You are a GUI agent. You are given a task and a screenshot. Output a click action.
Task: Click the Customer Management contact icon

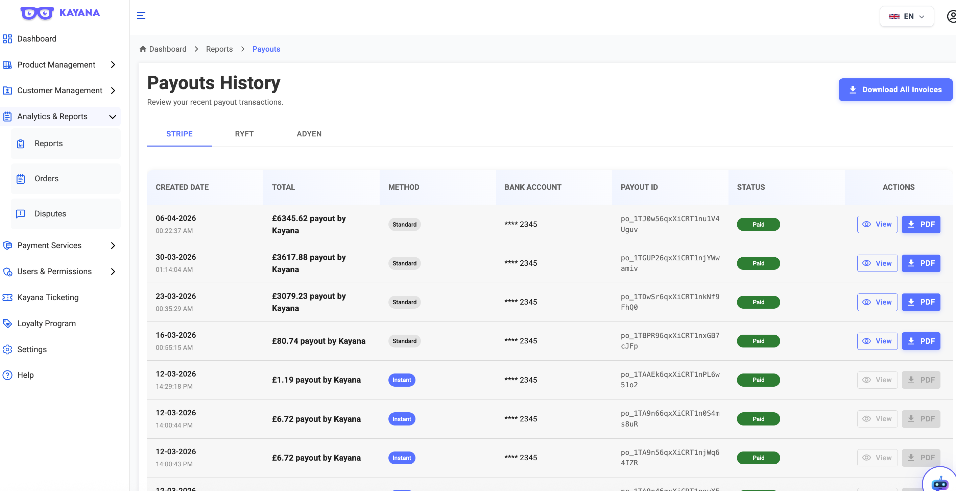(x=7, y=91)
